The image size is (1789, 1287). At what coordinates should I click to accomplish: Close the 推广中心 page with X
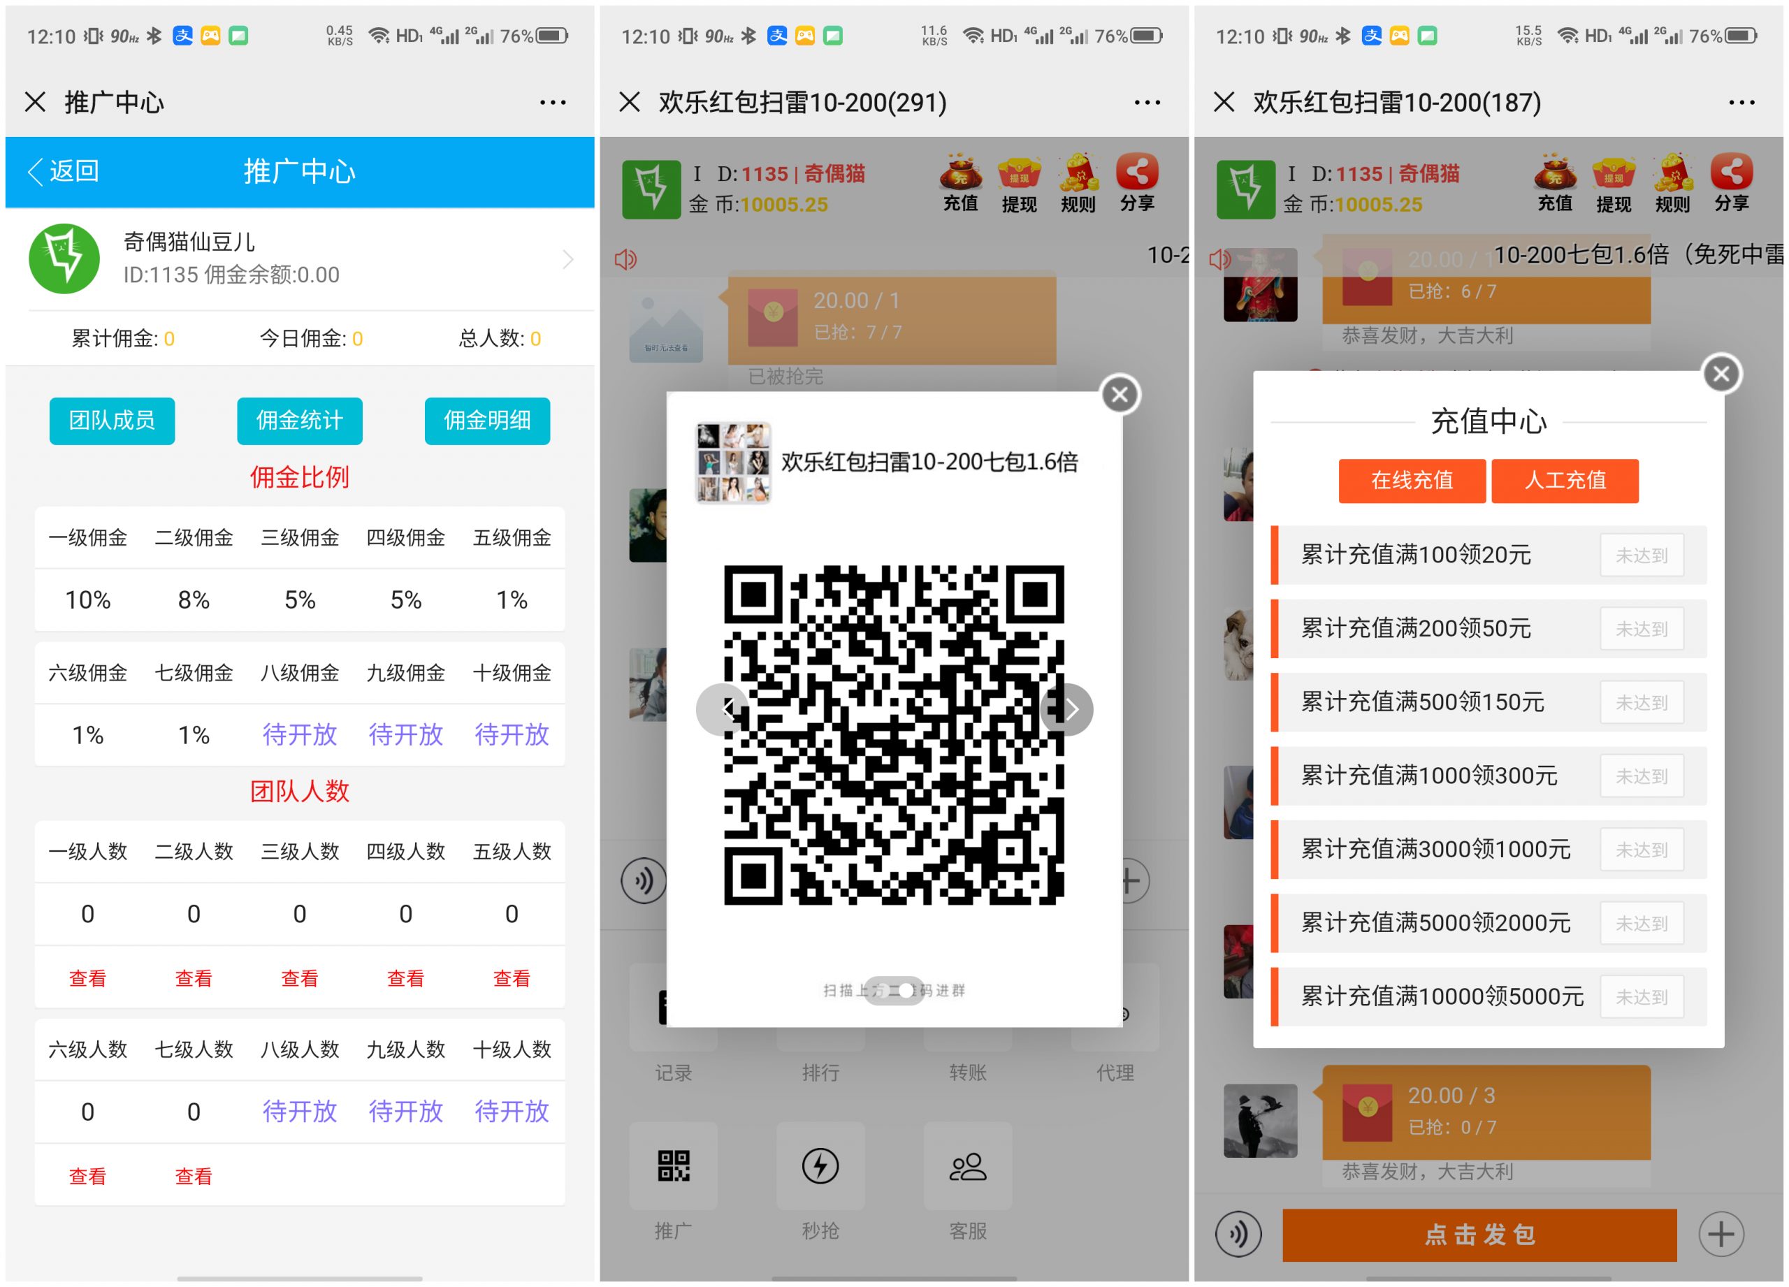click(35, 102)
